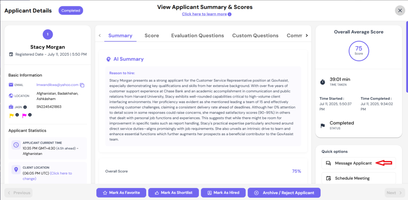Click the info icon beside JASN
408x200 pixels.
tap(25, 107)
